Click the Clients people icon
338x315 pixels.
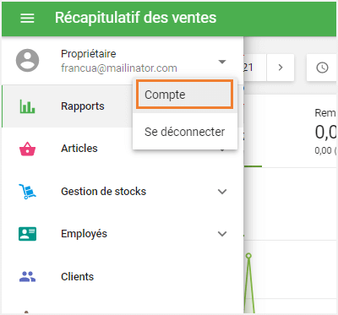[27, 276]
